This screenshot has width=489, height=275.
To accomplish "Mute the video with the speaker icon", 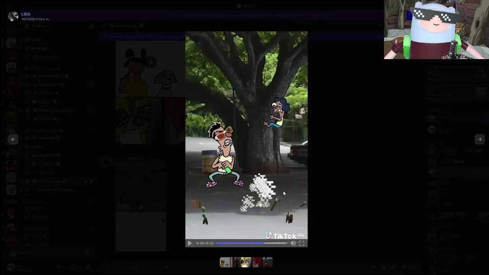I will 293,243.
